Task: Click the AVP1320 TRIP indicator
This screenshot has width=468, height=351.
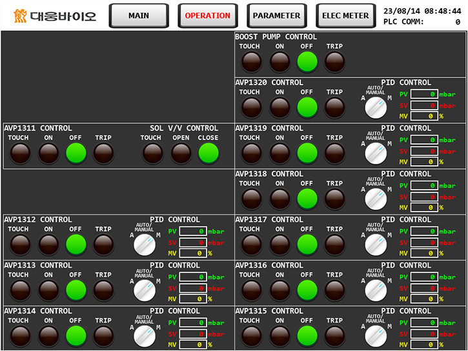Action: point(334,107)
